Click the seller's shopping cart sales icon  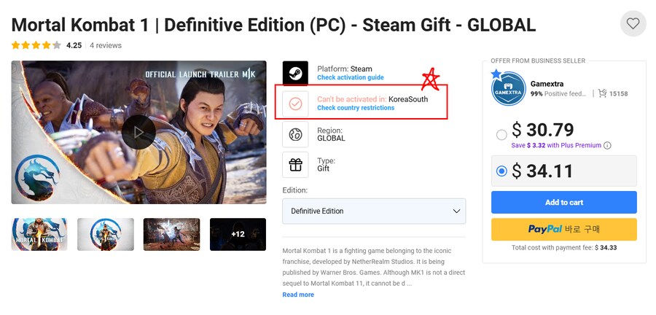[x=602, y=93]
